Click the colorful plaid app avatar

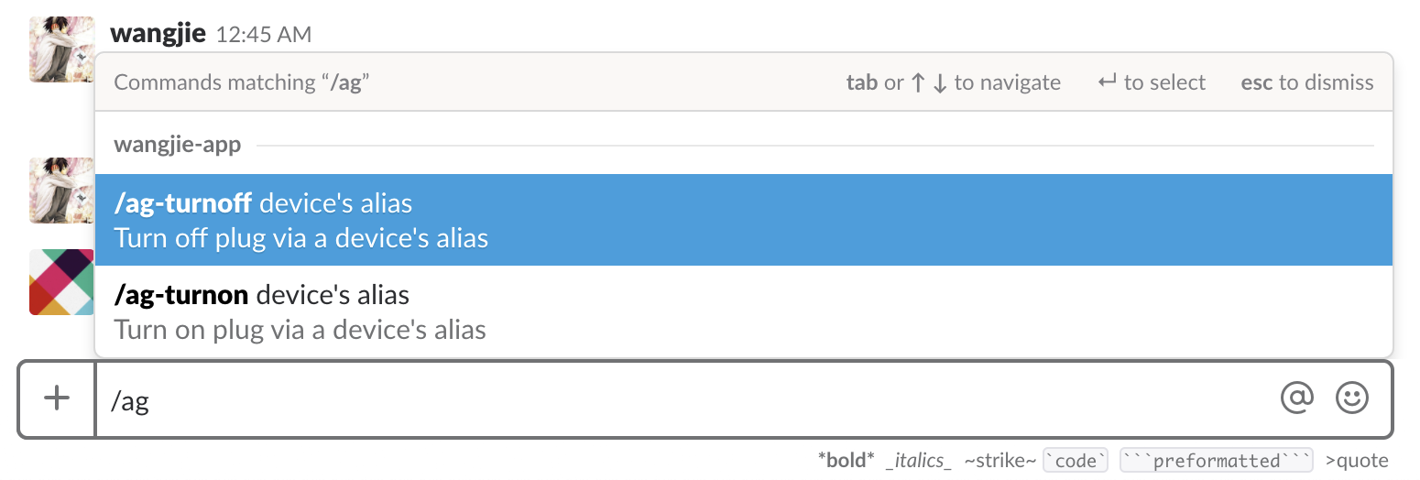pos(61,282)
